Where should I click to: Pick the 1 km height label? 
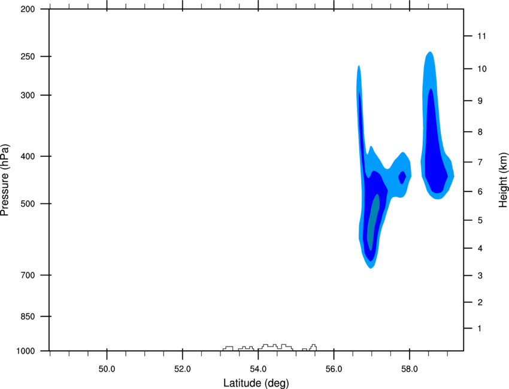click(x=480, y=329)
